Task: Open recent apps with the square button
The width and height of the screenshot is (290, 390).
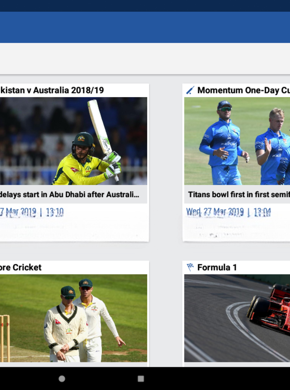Action: [x=141, y=379]
